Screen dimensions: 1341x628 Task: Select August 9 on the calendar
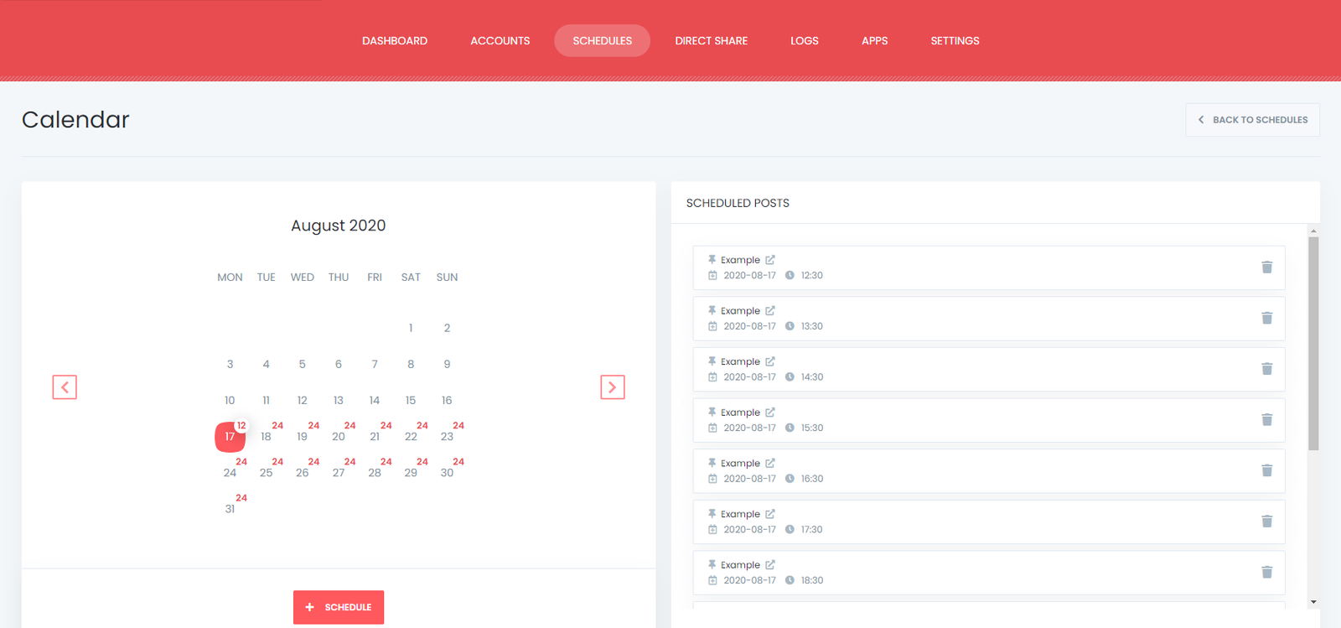[447, 364]
